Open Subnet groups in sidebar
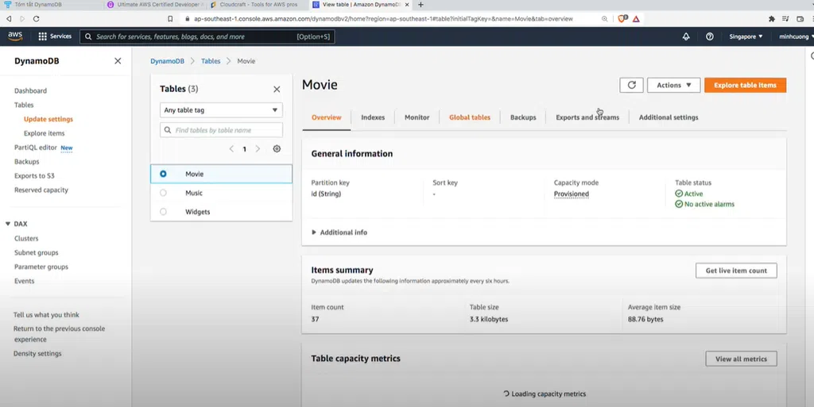814x407 pixels. click(x=37, y=253)
